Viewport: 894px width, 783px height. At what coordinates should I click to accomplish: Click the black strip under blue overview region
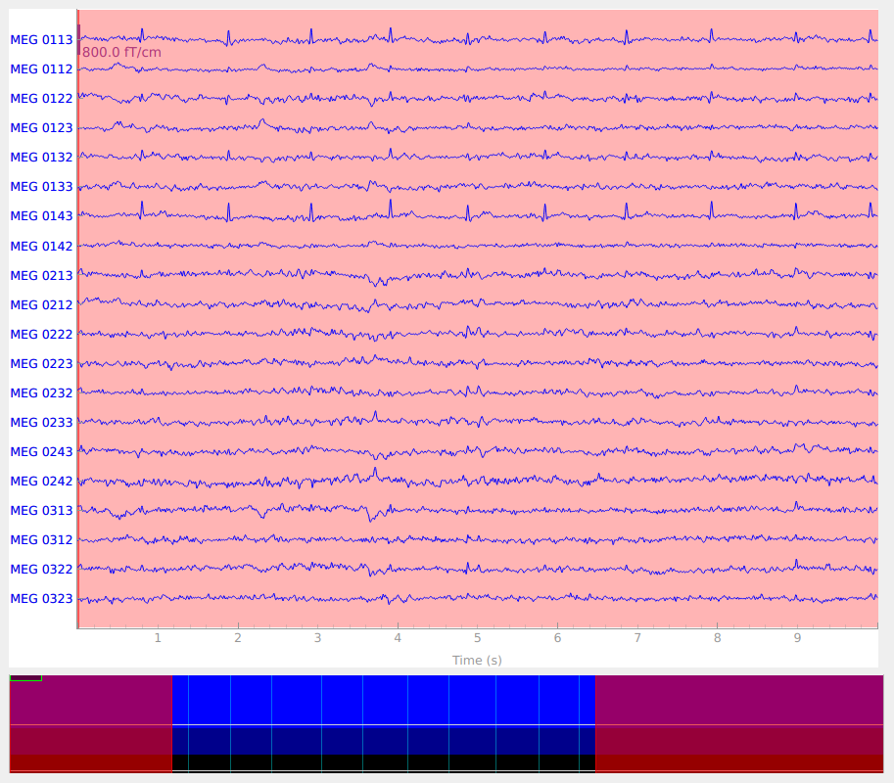(383, 762)
